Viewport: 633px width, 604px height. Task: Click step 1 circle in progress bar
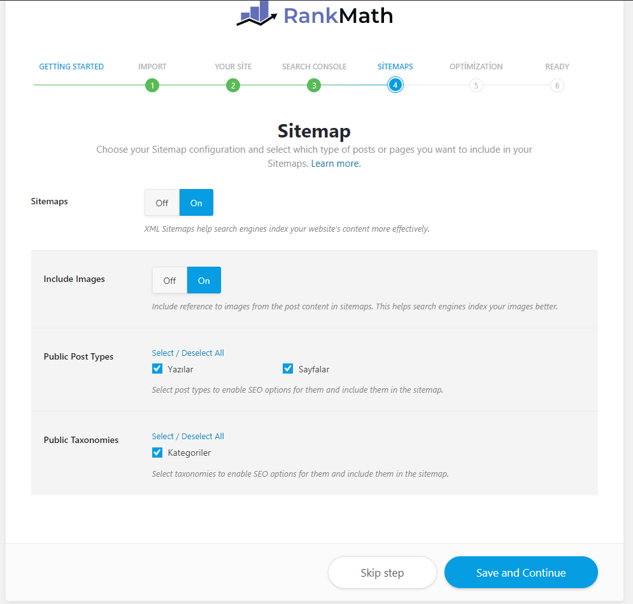(152, 85)
